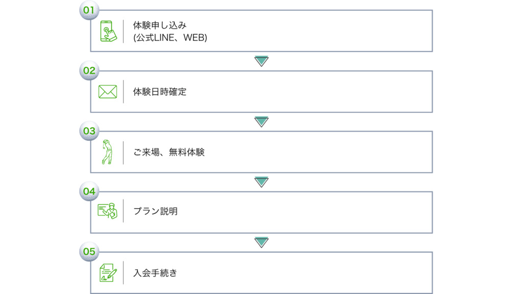Click the 入会手続き step label
This screenshot has width=523, height=294.
[156, 273]
